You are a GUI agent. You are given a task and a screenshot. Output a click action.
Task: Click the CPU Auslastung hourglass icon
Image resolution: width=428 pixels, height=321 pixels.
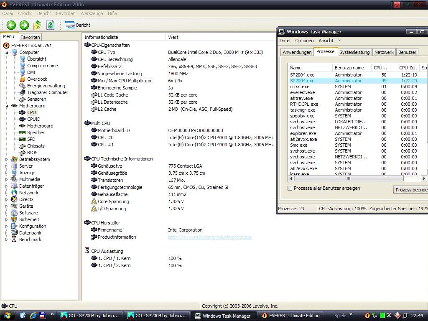(87, 251)
